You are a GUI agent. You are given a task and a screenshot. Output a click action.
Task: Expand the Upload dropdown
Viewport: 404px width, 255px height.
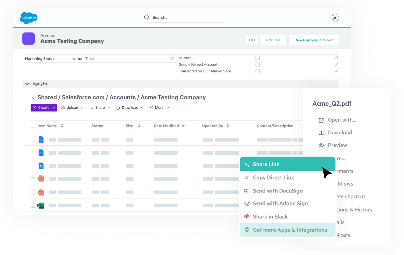coord(72,107)
